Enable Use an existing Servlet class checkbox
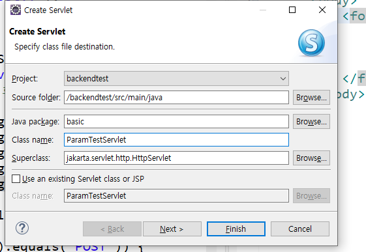This screenshot has height=252, width=366. (x=16, y=179)
